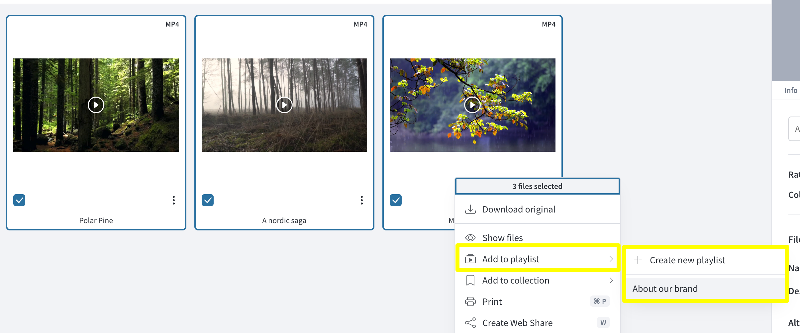Click the printer icon in the menu

[x=470, y=301]
